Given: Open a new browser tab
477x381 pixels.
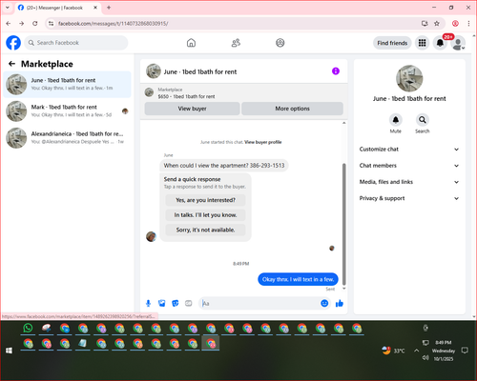Looking at the screenshot, I should coord(109,8).
